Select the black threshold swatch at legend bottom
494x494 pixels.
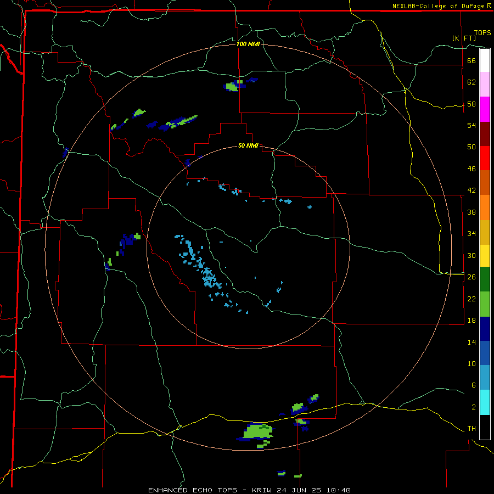click(485, 427)
